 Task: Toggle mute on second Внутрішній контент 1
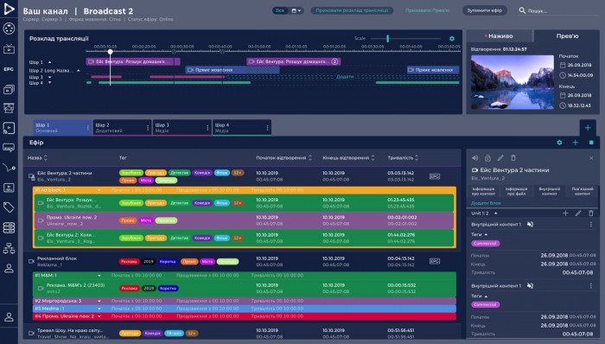530,286
